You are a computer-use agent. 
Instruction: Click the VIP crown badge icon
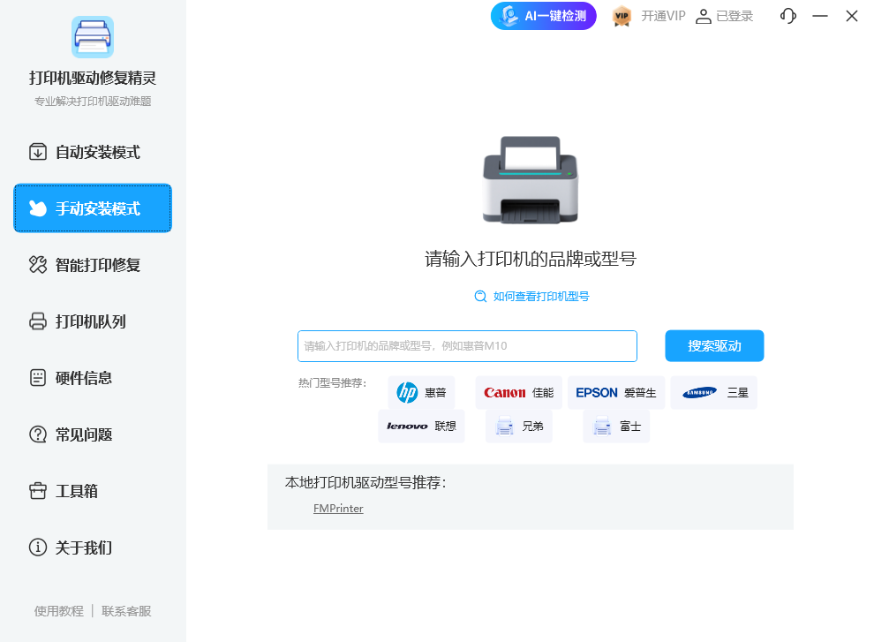pyautogui.click(x=622, y=16)
